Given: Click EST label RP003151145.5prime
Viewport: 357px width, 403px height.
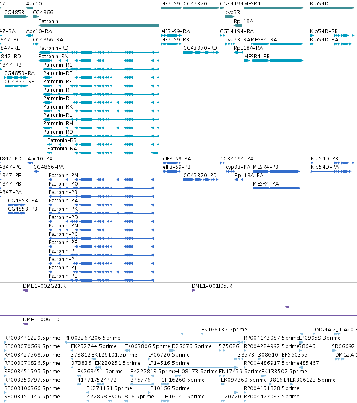Looking at the screenshot, I should 32,397.
